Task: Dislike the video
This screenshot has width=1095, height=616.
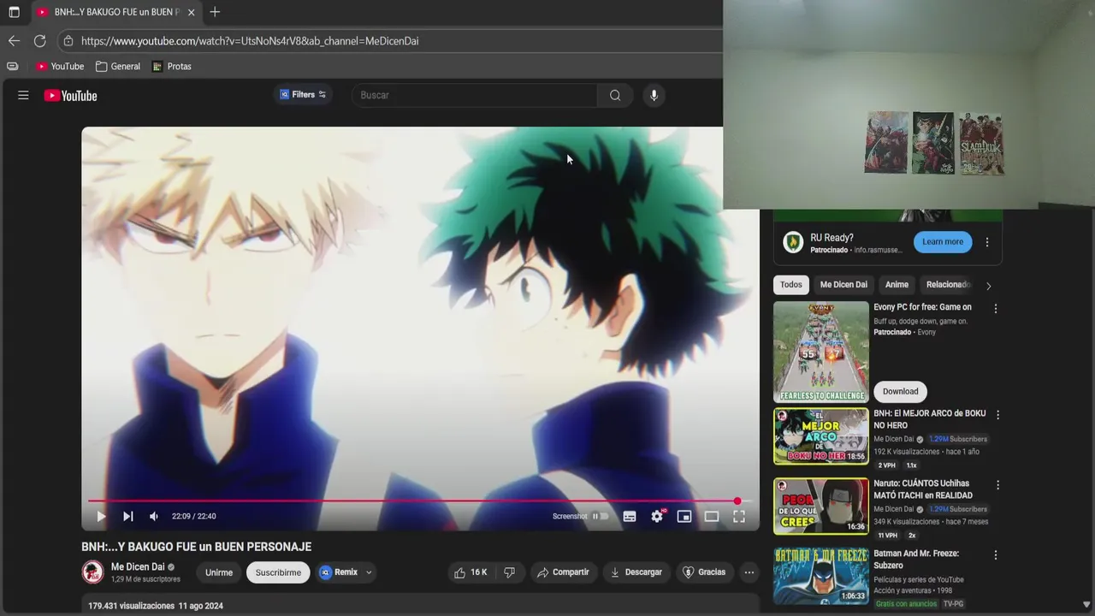Action: click(x=509, y=572)
